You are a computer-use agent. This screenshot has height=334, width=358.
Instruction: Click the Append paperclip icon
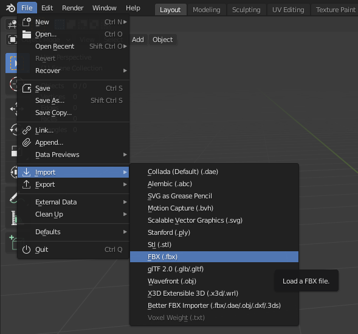click(x=27, y=142)
